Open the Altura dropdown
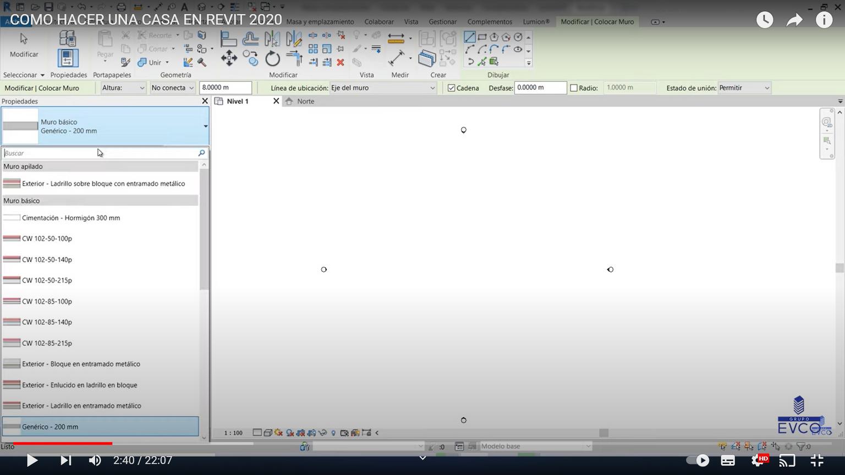845x475 pixels. click(x=123, y=88)
